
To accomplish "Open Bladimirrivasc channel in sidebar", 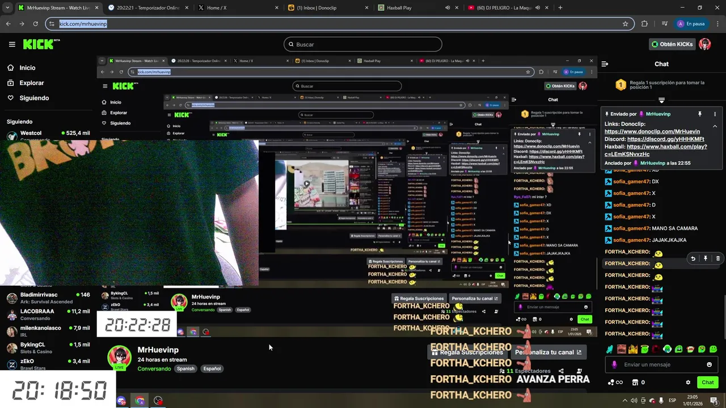I will click(48, 297).
